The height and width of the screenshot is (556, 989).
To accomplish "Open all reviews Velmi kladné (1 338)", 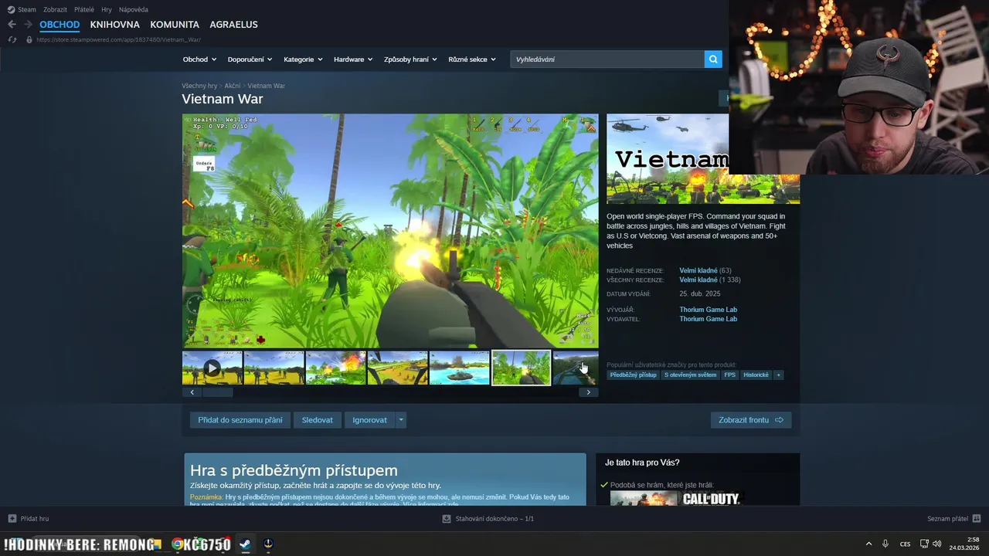I will pyautogui.click(x=709, y=280).
